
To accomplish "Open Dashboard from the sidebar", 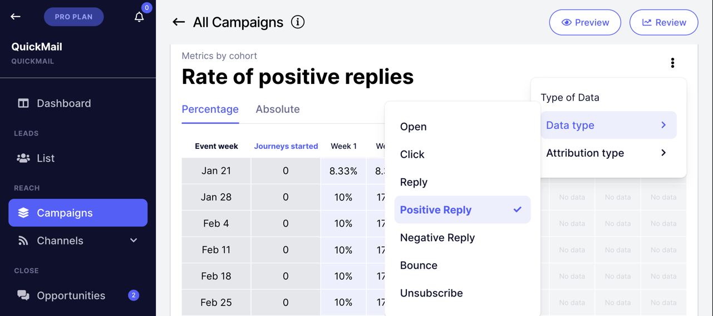I will tap(63, 103).
